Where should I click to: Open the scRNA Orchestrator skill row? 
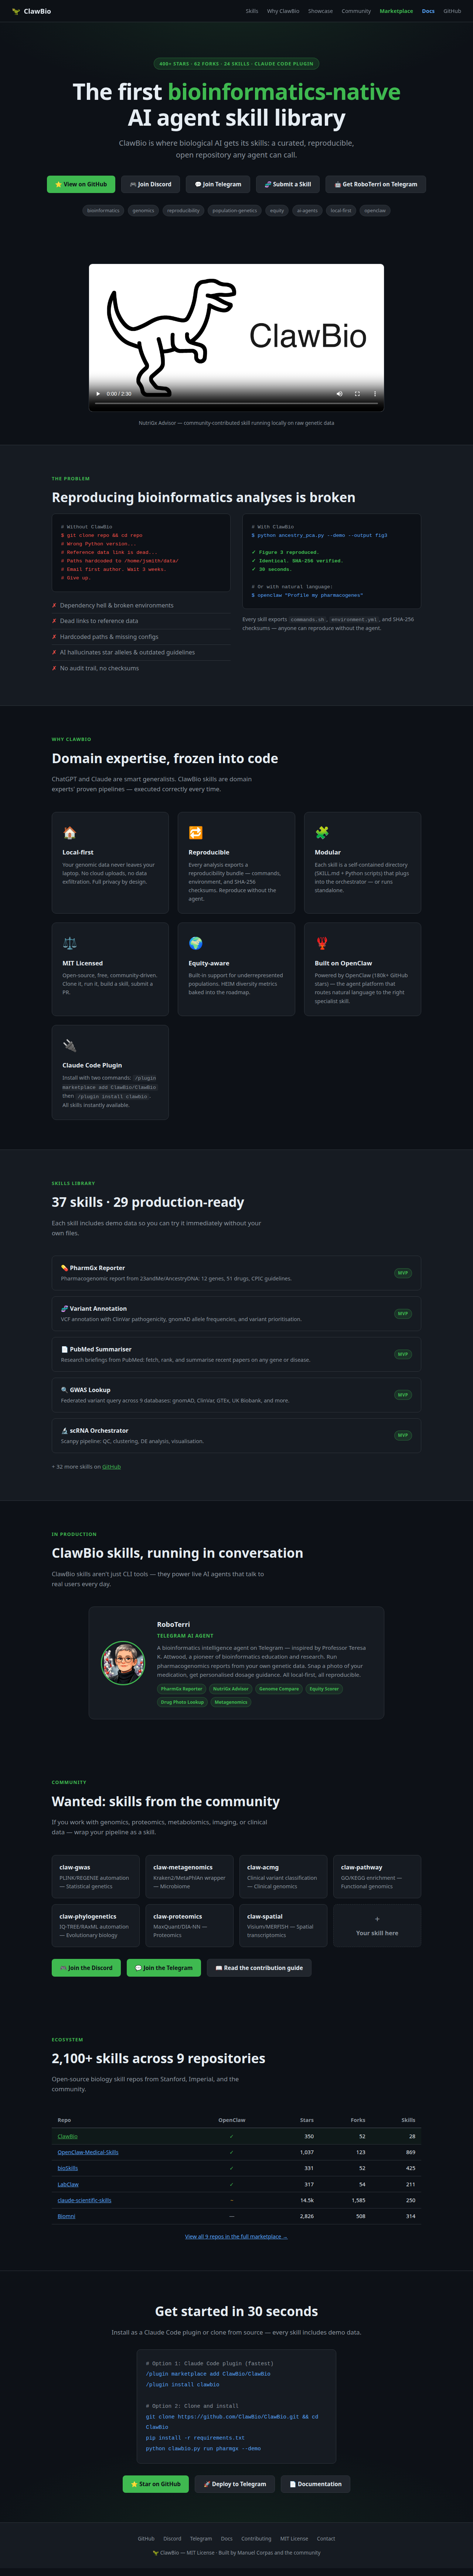click(236, 1436)
